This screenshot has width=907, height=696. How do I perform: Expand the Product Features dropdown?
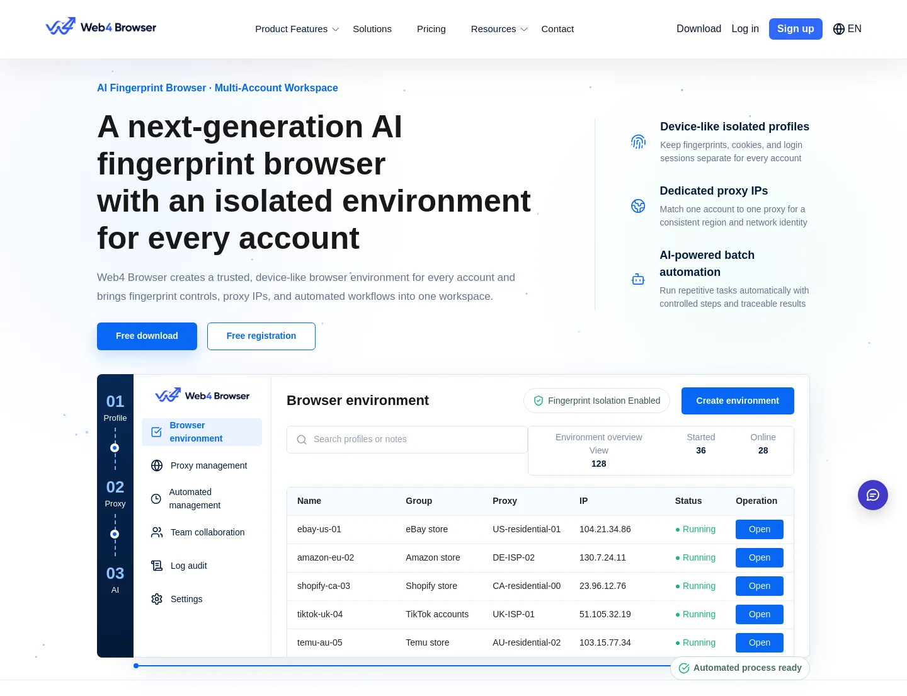click(x=297, y=29)
